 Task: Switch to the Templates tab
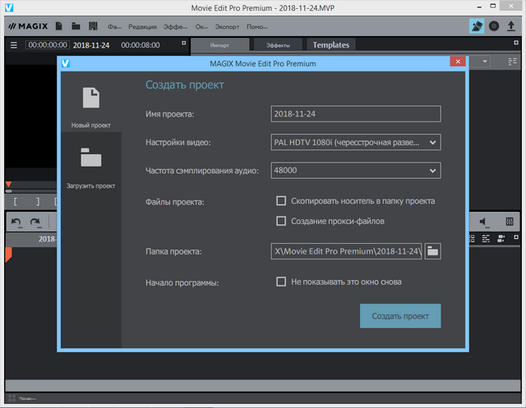(330, 45)
